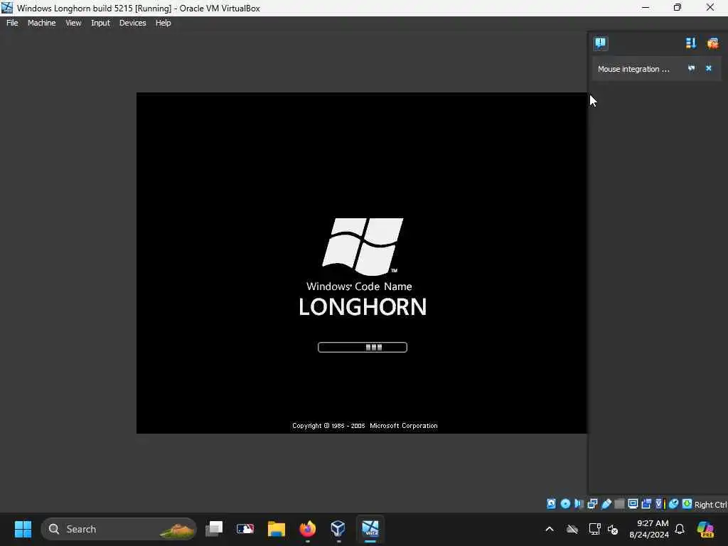This screenshot has height=546, width=728.
Task: Click the display status icon
Action: [633, 504]
